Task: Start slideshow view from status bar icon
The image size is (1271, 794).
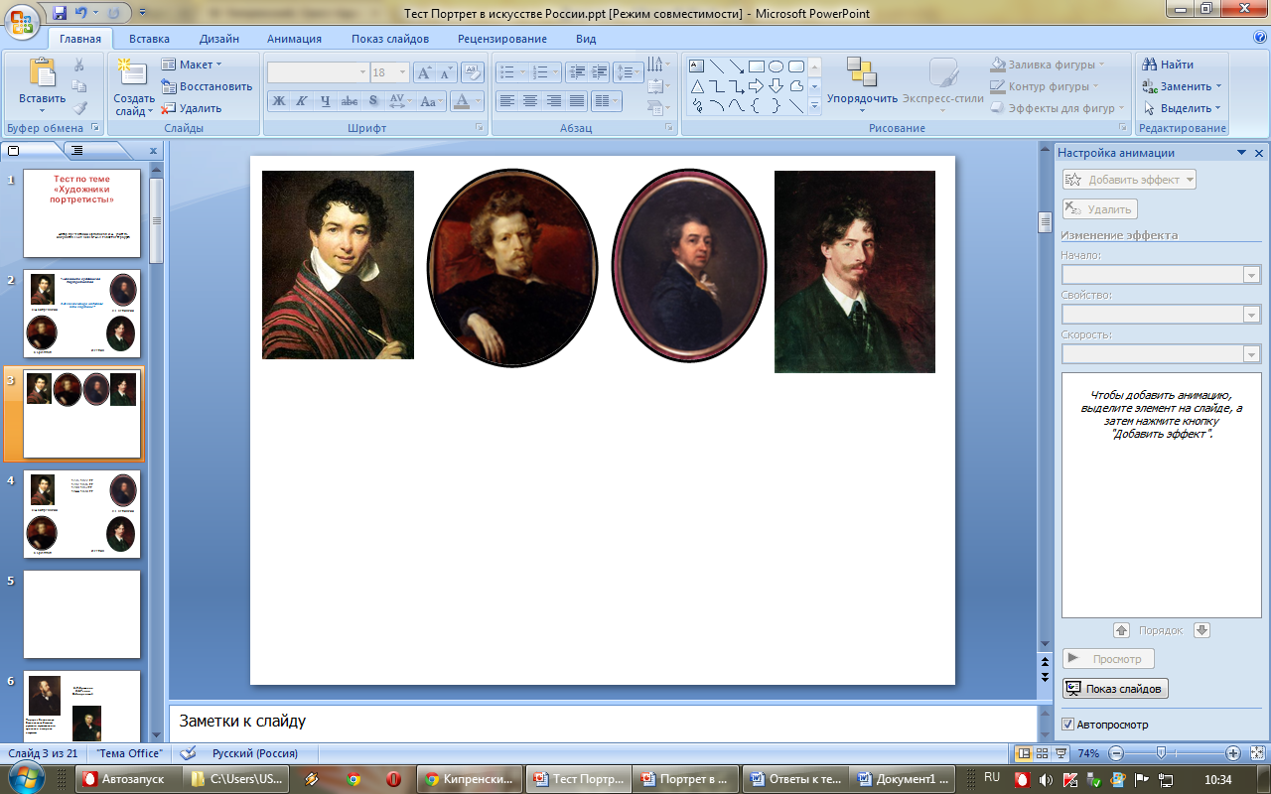Action: click(1060, 753)
